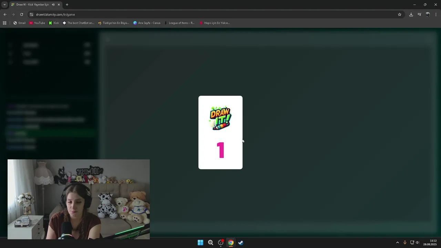441x248 pixels.
Task: Open the Windows Start menu
Action: click(x=201, y=242)
